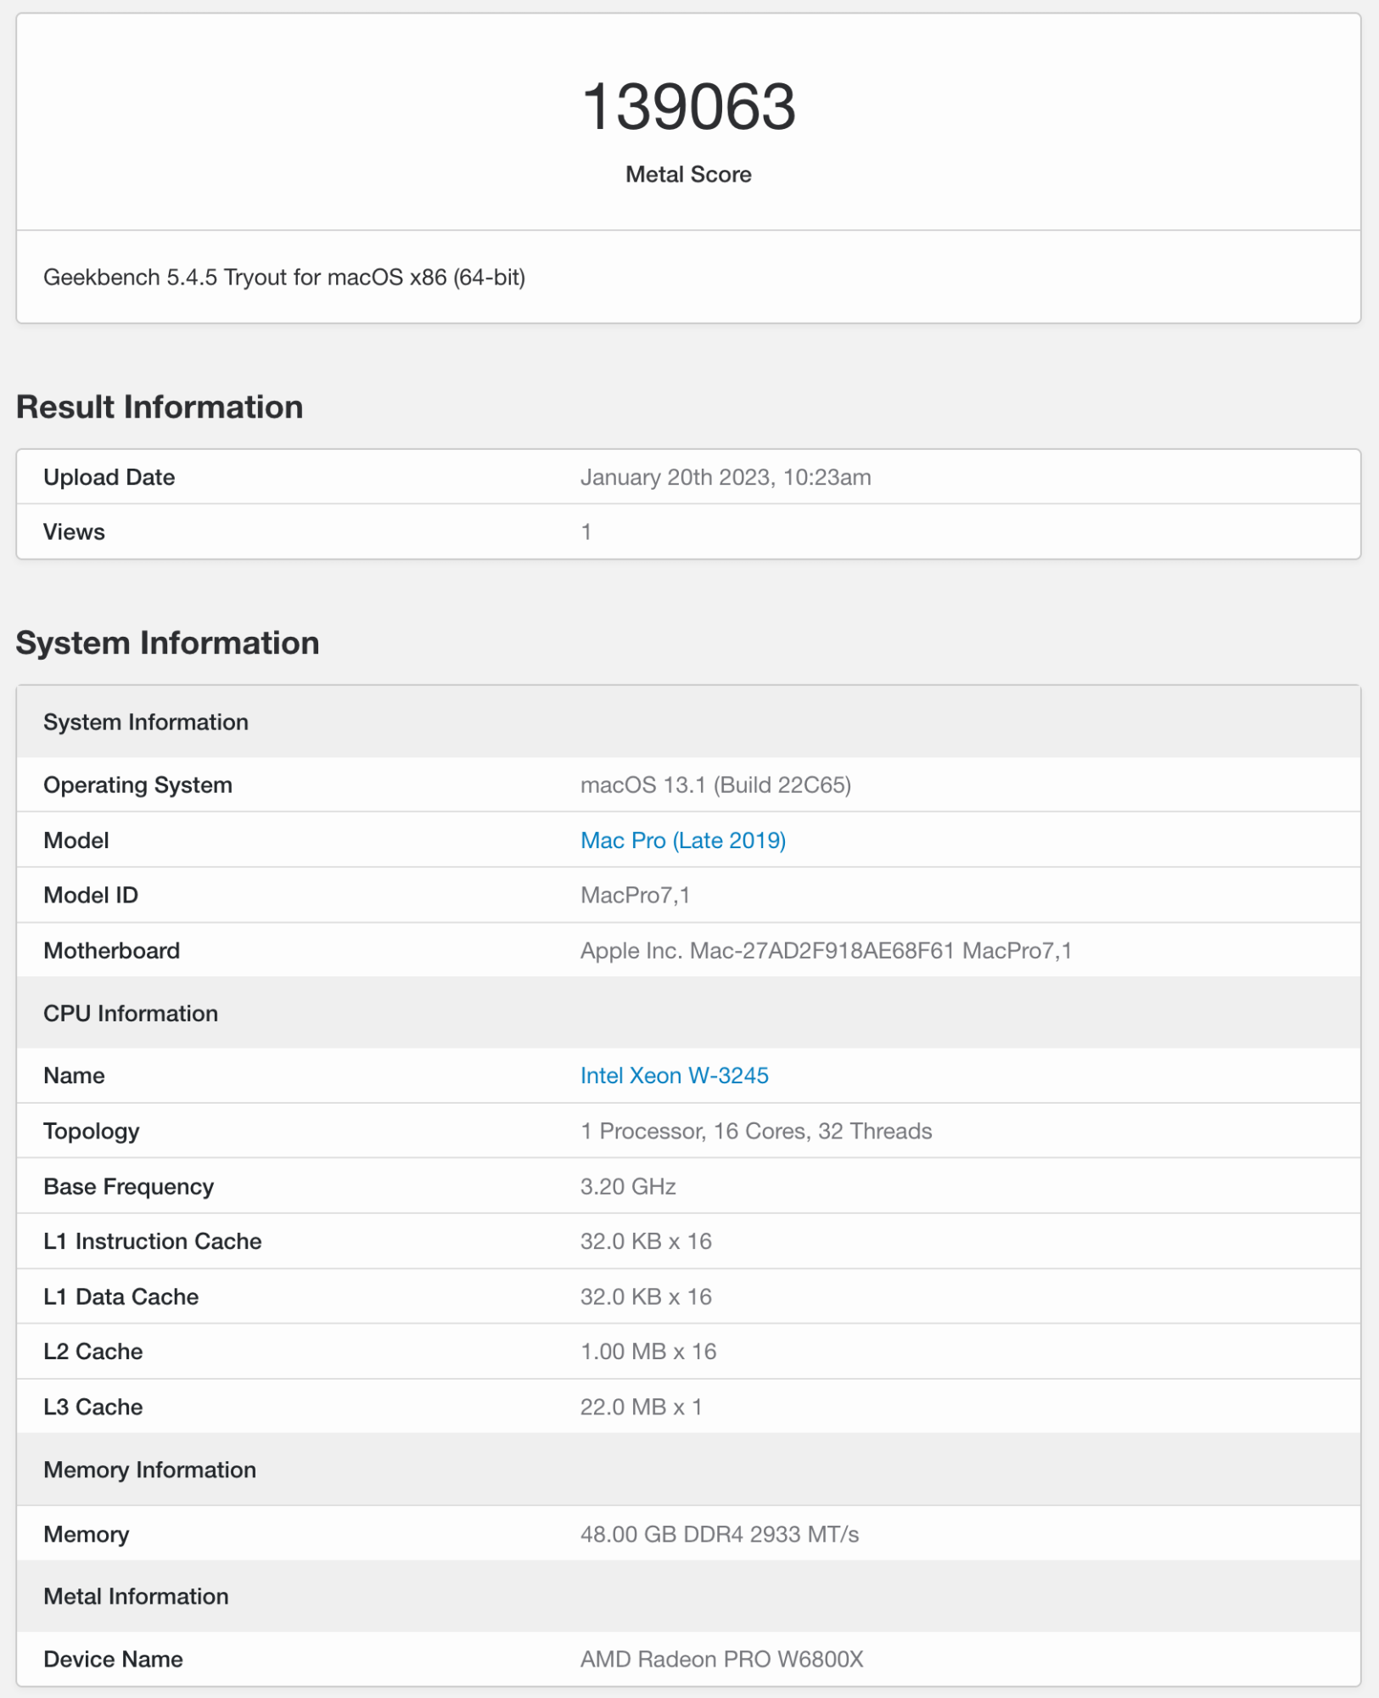Click the Metal Score value 139063
This screenshot has height=1698, width=1379.
689,107
